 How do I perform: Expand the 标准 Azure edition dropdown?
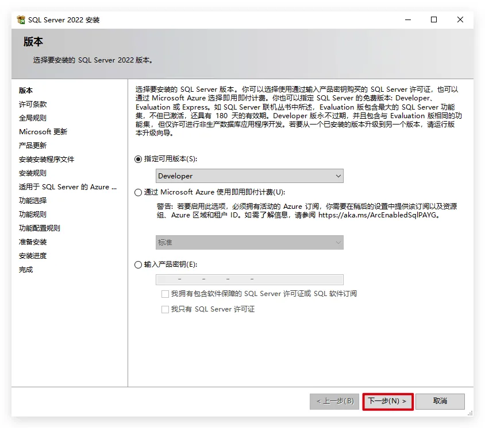pyautogui.click(x=249, y=243)
